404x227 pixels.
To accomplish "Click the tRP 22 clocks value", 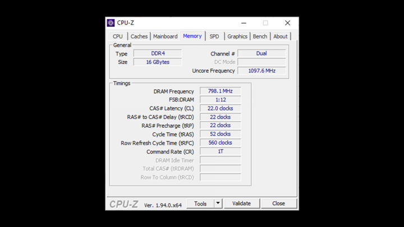I will [x=221, y=126].
